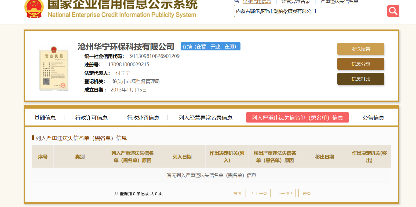Click registration authority 泊头市市场监督管理局
The width and height of the screenshot is (416, 207).
136,81
